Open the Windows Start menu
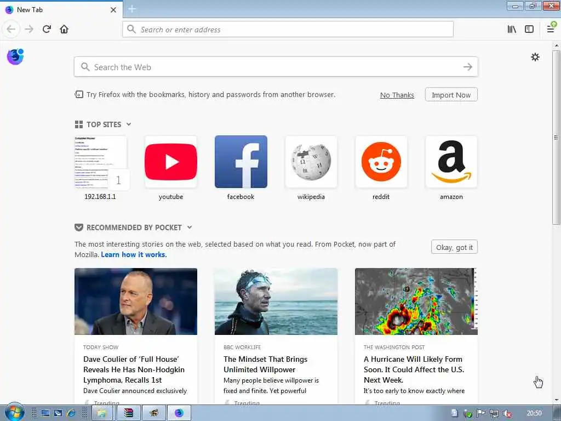 coord(14,413)
